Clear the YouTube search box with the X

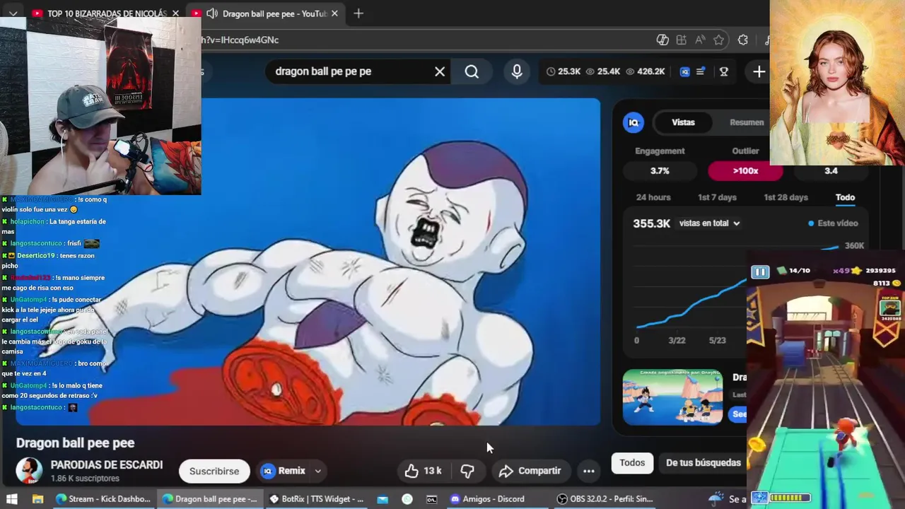pyautogui.click(x=440, y=71)
